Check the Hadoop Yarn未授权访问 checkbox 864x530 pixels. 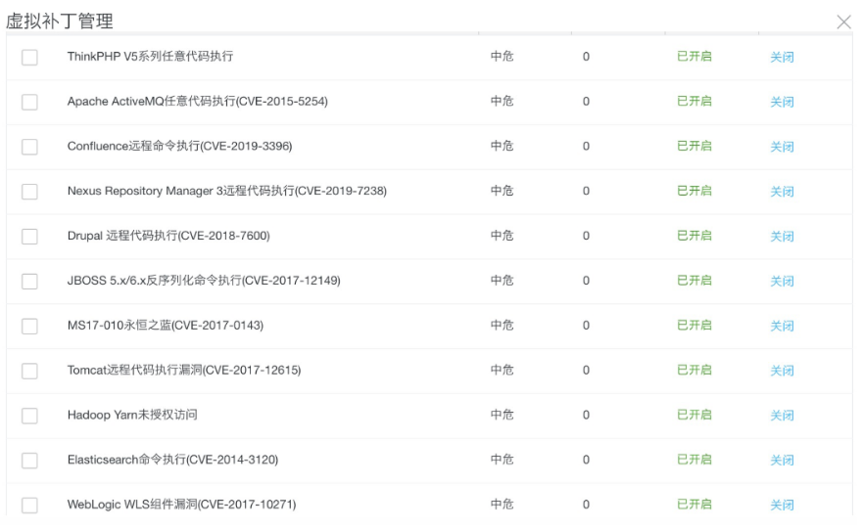[x=29, y=416]
